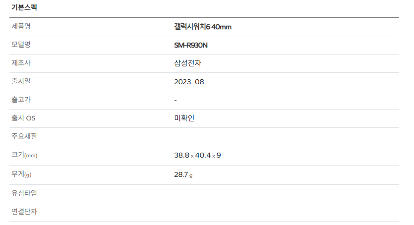Click the 유심타입 row label
Viewport: 414px width, 225px height.
tap(24, 193)
